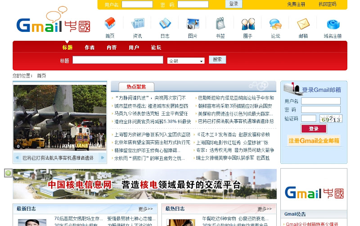Open headline 精神鉴定出炉邓玉娇有心智障碍

147,150
